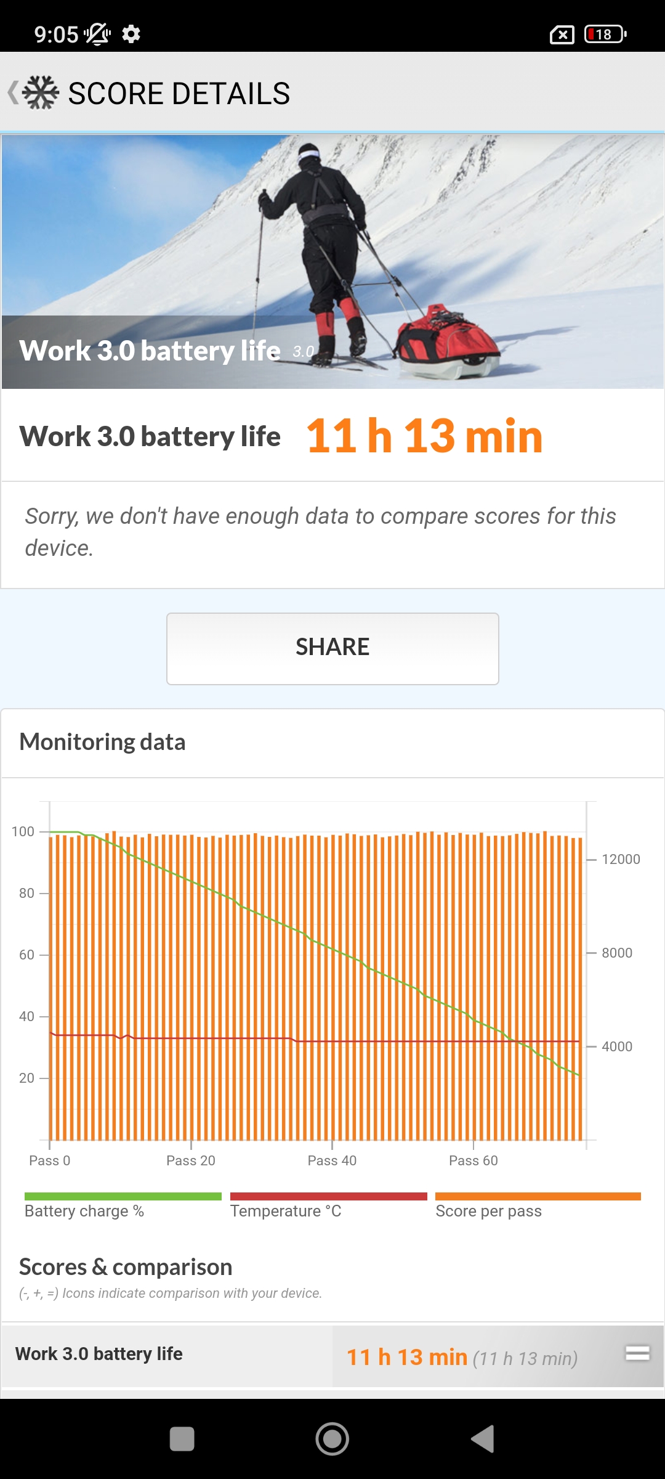The height and width of the screenshot is (1479, 665).
Task: Tap the PCMark snowflake logo icon
Action: point(41,93)
